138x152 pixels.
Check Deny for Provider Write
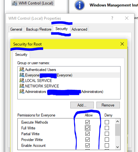[107, 139]
